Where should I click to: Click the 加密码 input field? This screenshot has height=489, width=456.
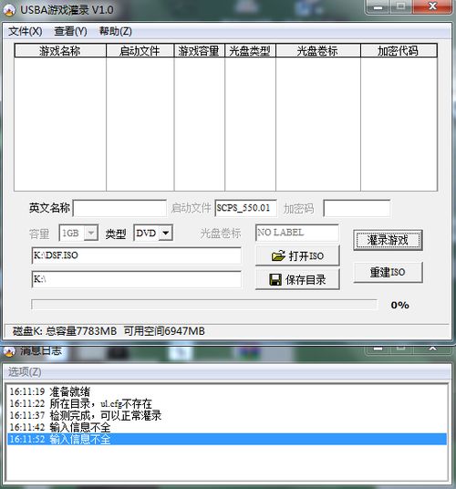(357, 208)
